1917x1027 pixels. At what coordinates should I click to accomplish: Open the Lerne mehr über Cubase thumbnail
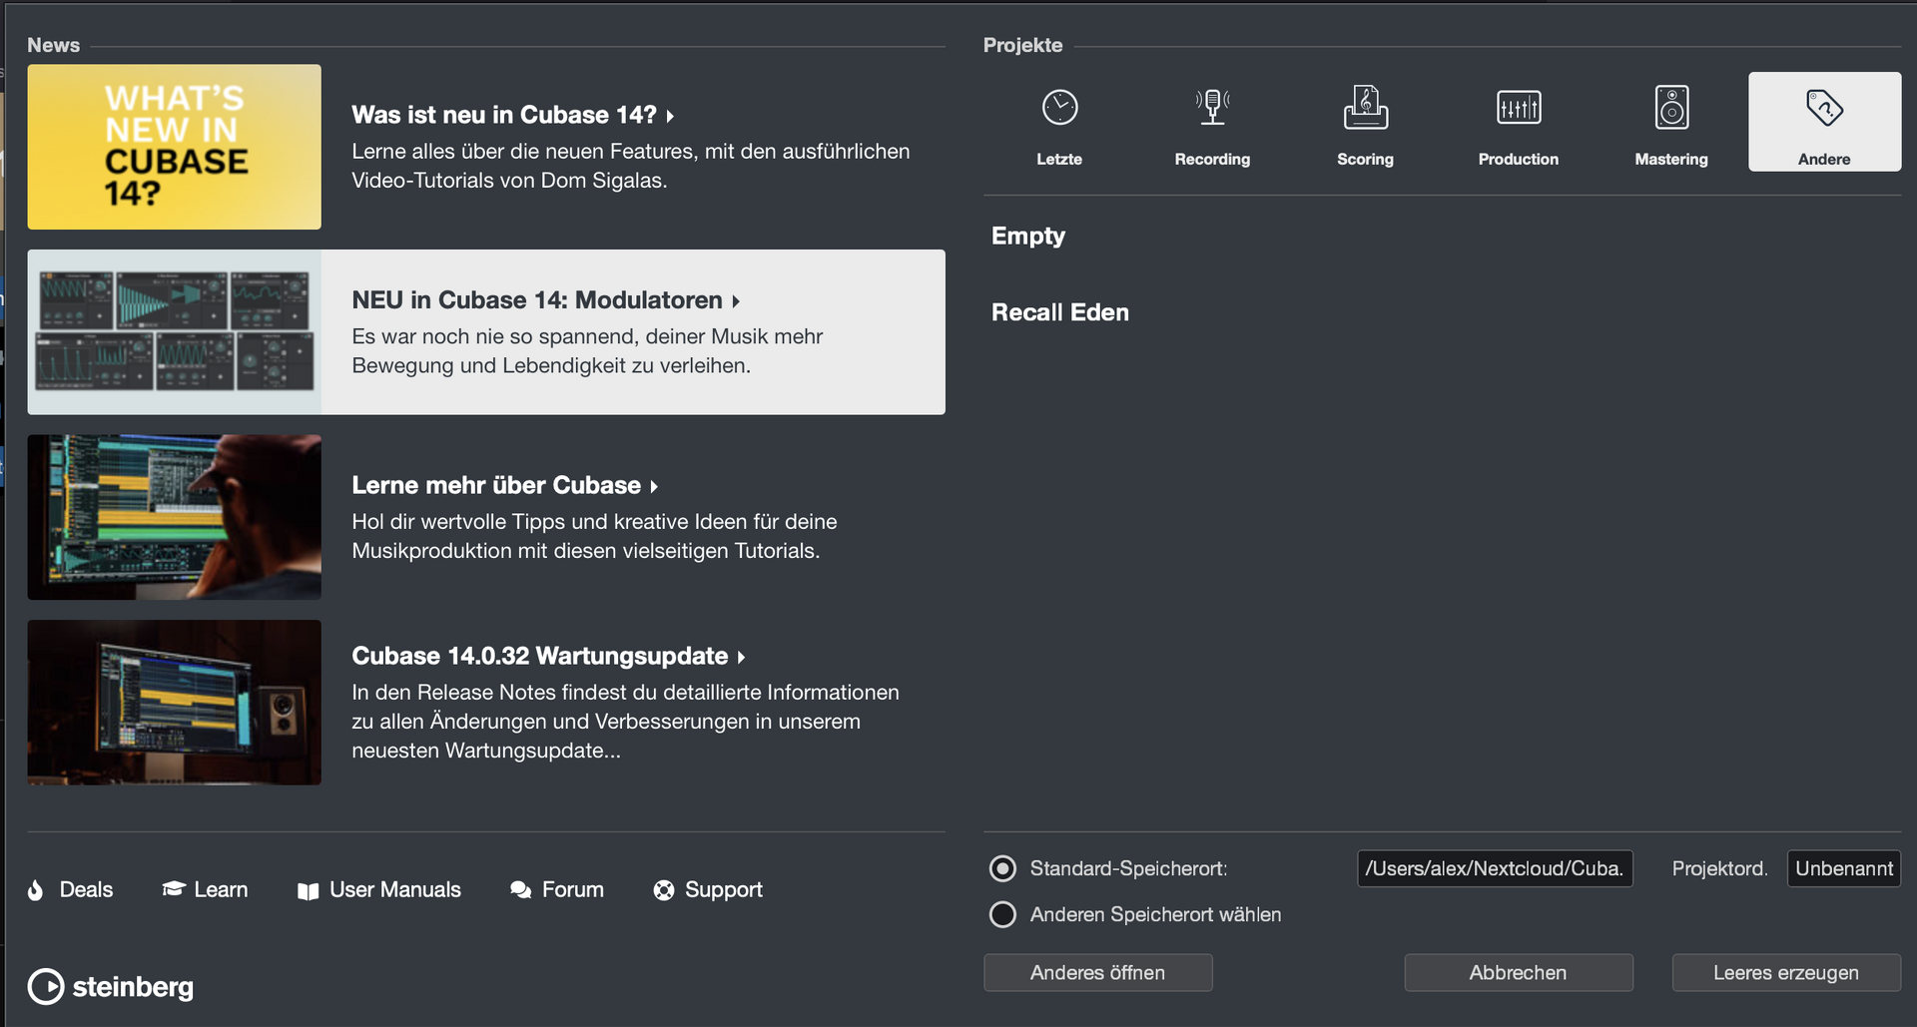[175, 517]
